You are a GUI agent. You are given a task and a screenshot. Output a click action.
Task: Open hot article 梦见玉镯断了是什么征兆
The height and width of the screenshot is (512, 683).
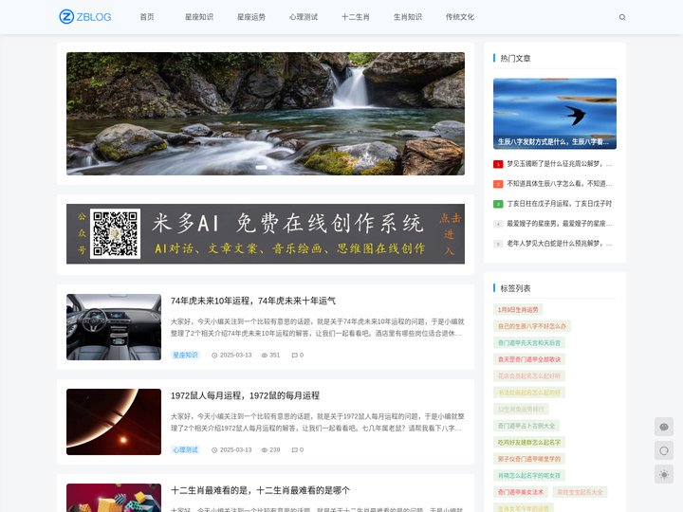pyautogui.click(x=560, y=164)
